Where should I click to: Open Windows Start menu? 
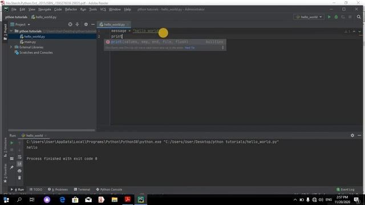(6, 200)
